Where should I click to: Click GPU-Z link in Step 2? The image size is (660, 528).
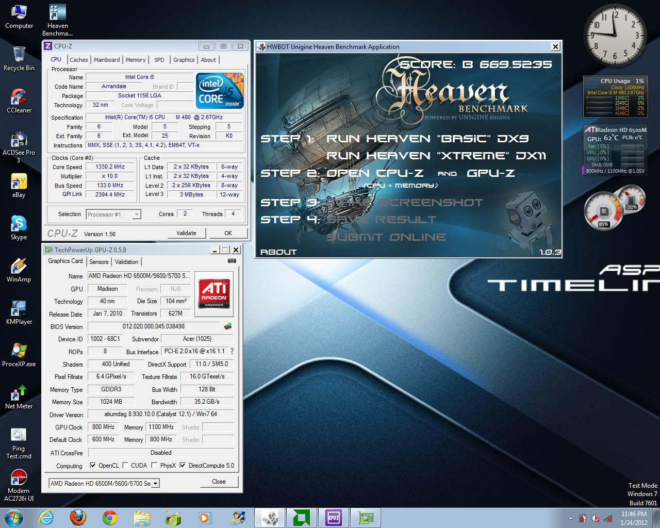(491, 173)
